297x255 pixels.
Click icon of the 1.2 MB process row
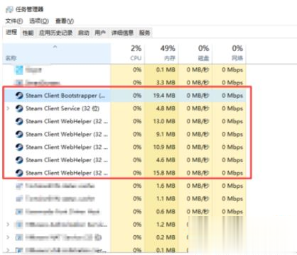pyautogui.click(x=19, y=225)
